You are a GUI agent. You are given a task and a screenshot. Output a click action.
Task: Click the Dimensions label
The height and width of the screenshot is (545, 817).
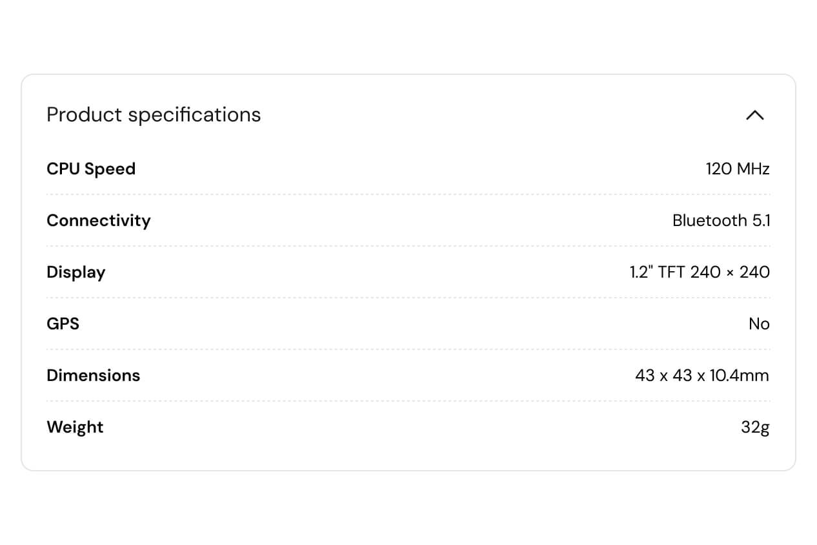click(93, 376)
